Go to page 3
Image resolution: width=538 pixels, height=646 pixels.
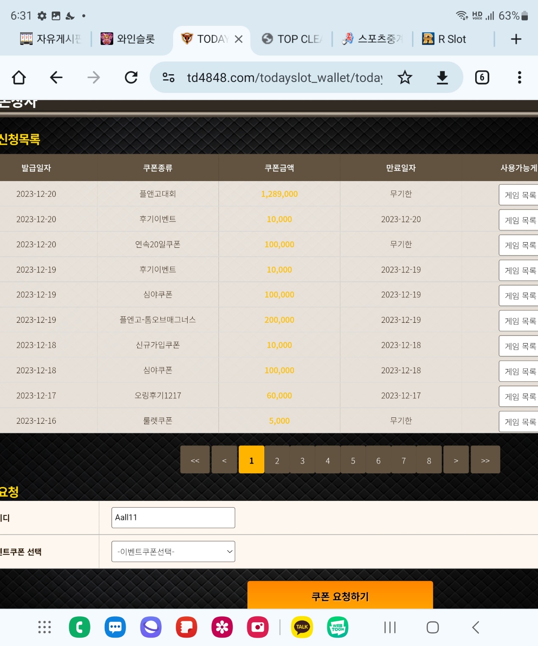[303, 460]
